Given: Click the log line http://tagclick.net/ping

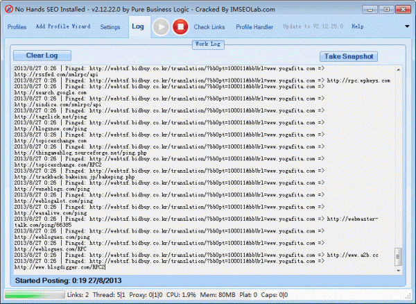Looking at the screenshot, I should coord(51,117).
